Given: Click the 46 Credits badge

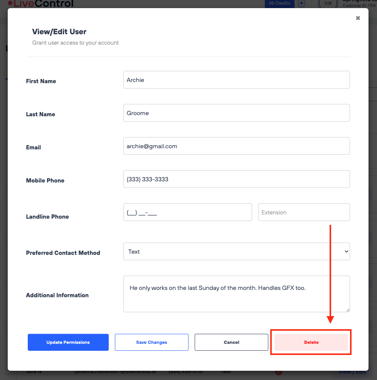Looking at the screenshot, I should pyautogui.click(x=279, y=3).
